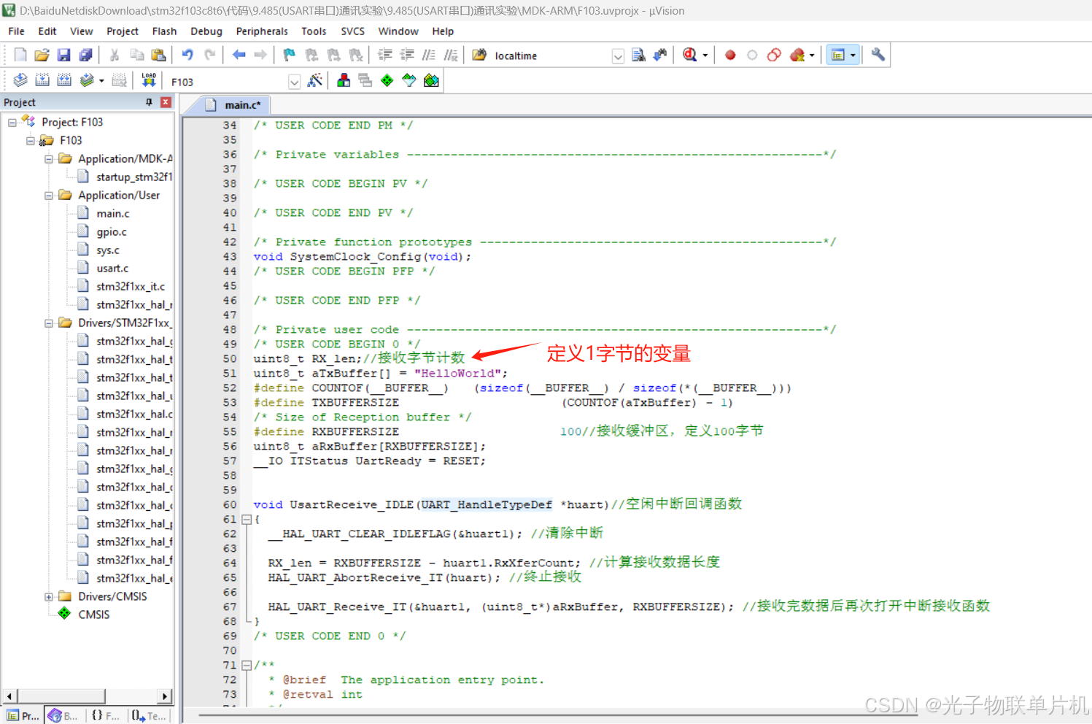This screenshot has width=1092, height=724.
Task: Navigate backwards with the blue left arrow
Action: [239, 55]
